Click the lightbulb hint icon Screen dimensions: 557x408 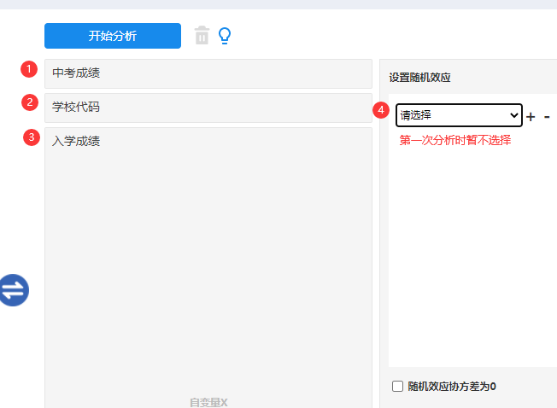click(x=225, y=36)
